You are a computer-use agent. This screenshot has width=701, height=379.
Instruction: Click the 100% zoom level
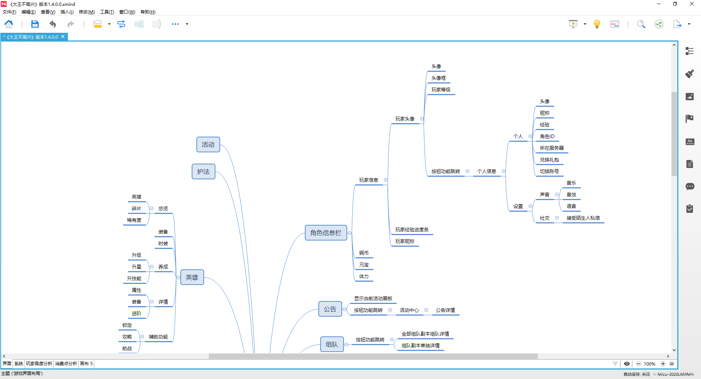650,364
